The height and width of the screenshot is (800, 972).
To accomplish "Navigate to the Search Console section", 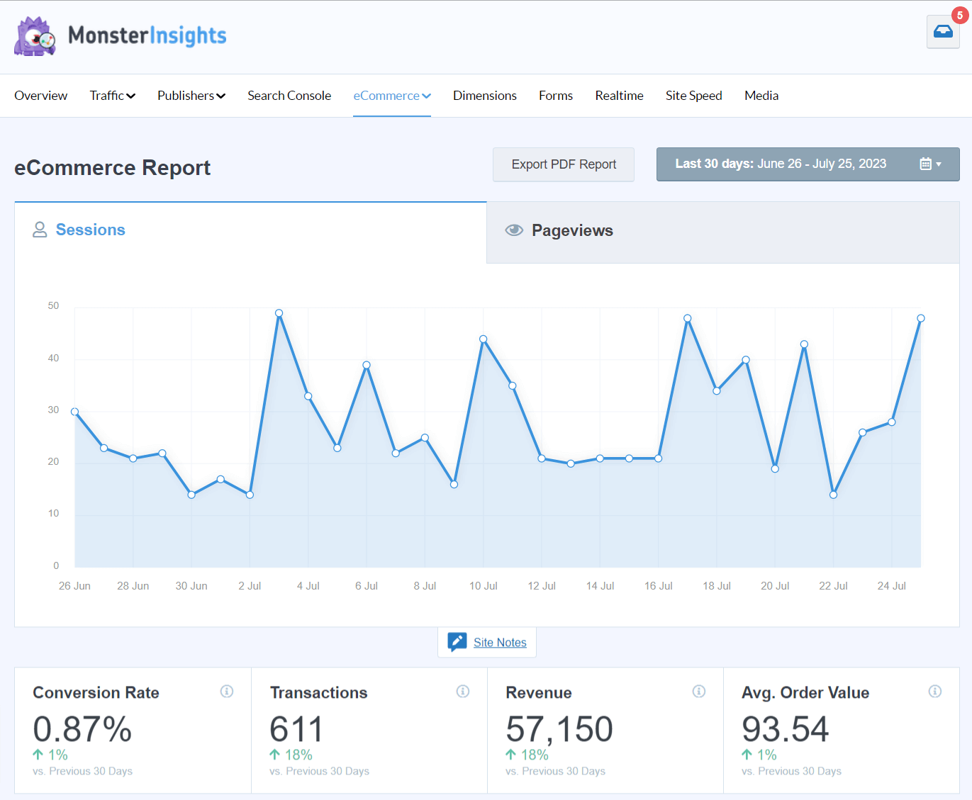I will (x=289, y=95).
